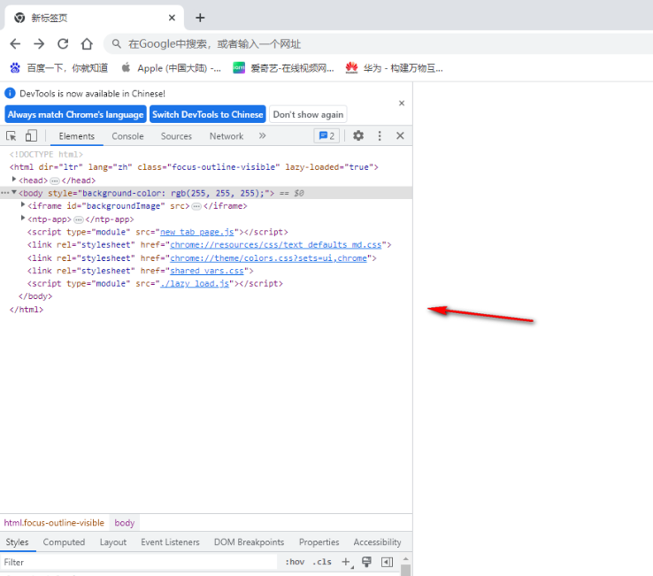653x576 pixels.
Task: Open the text_defaults_md.css link
Action: (x=276, y=245)
